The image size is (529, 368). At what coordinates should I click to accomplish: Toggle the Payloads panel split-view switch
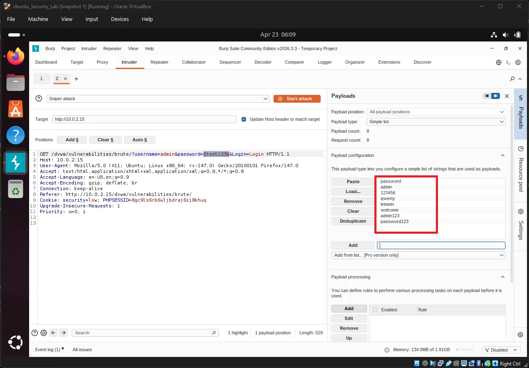click(492, 96)
